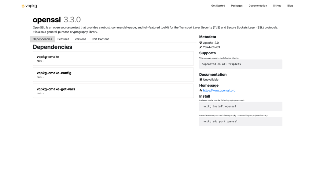Open the Documentation nav link
The width and height of the screenshot is (313, 177).
pos(258,6)
